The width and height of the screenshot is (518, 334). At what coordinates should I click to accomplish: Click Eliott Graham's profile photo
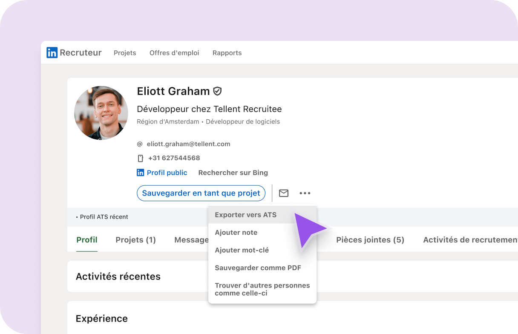coord(101,113)
